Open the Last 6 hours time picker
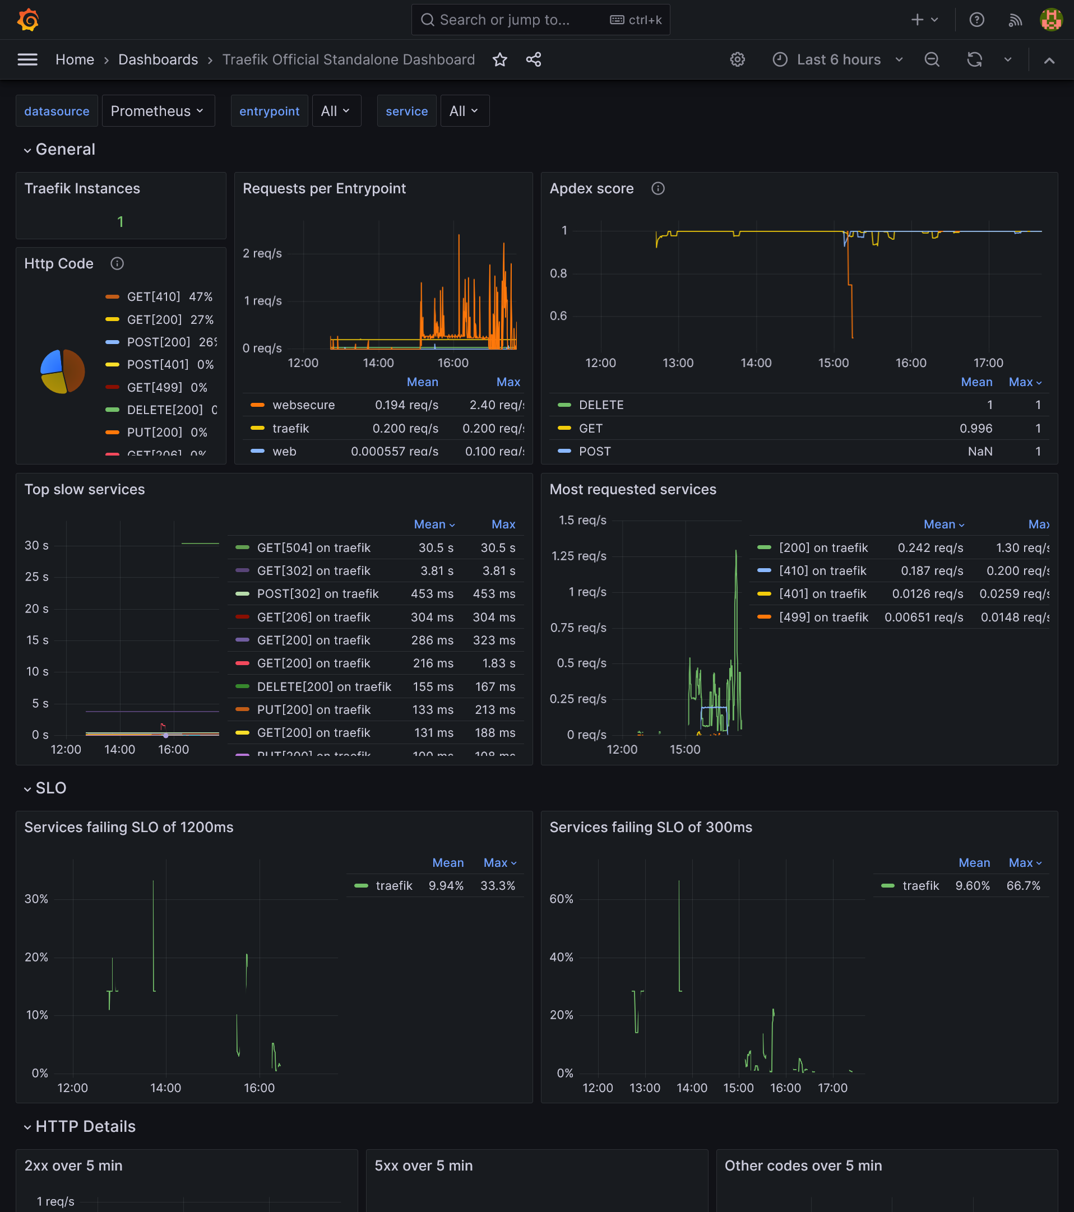Viewport: 1074px width, 1212px height. (838, 59)
